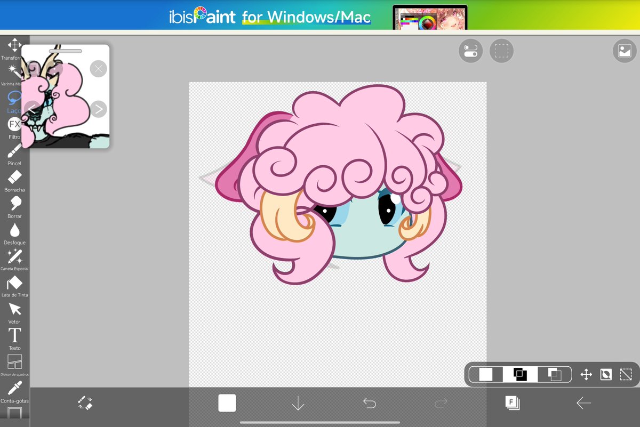Select the Texto tool
The width and height of the screenshot is (640, 427).
click(x=14, y=339)
